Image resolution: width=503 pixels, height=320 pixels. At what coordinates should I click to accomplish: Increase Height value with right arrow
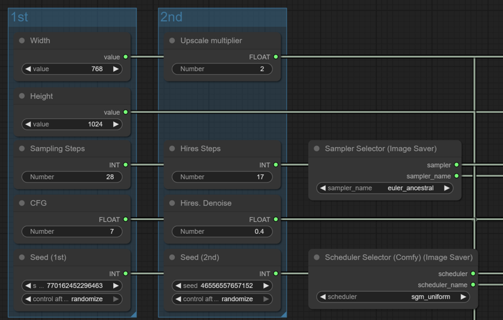pos(116,124)
